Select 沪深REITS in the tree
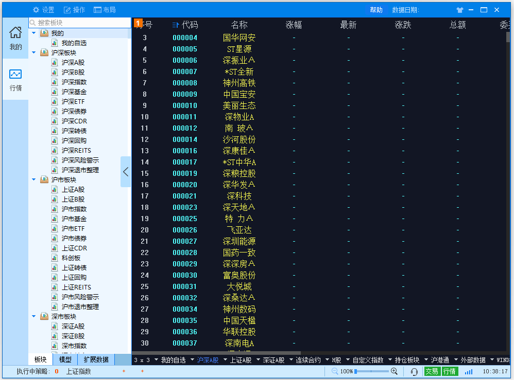 pyautogui.click(x=76, y=151)
